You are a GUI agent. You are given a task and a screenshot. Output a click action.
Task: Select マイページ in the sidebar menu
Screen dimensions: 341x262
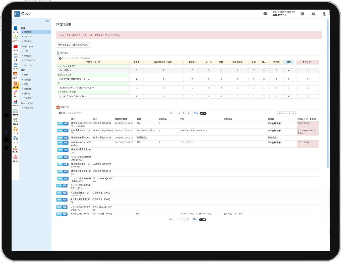point(29,36)
